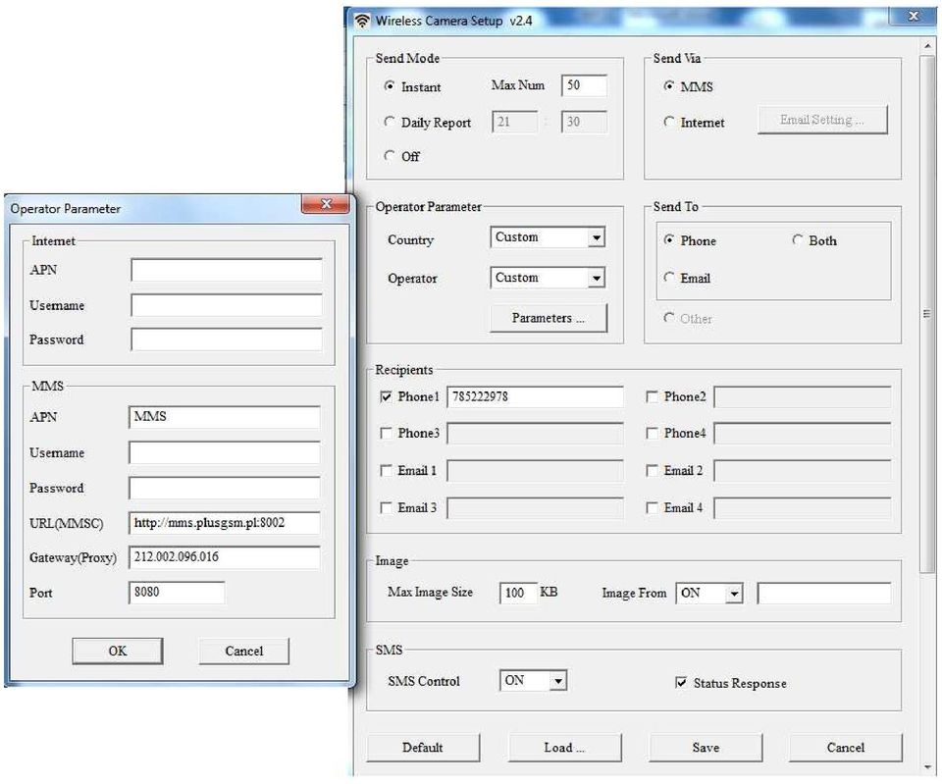Focus the Phone1 number field
The height and width of the screenshot is (784, 942).
tap(536, 397)
